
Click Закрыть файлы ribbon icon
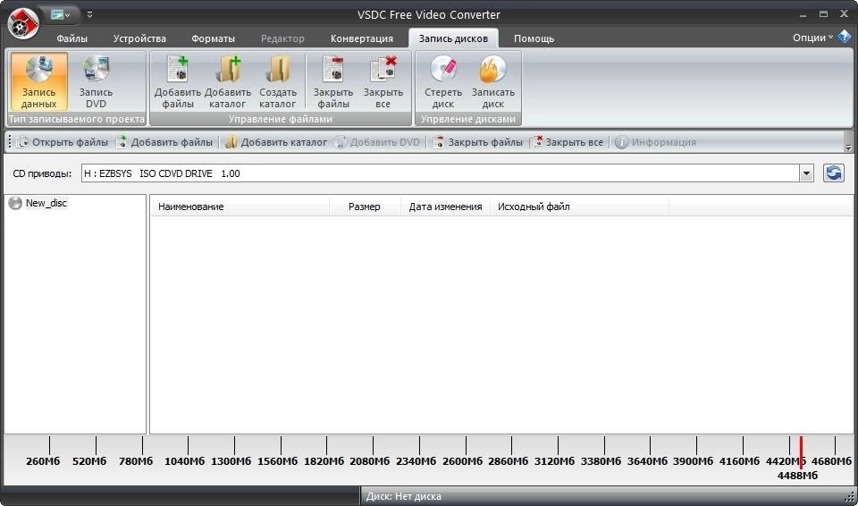pos(333,81)
